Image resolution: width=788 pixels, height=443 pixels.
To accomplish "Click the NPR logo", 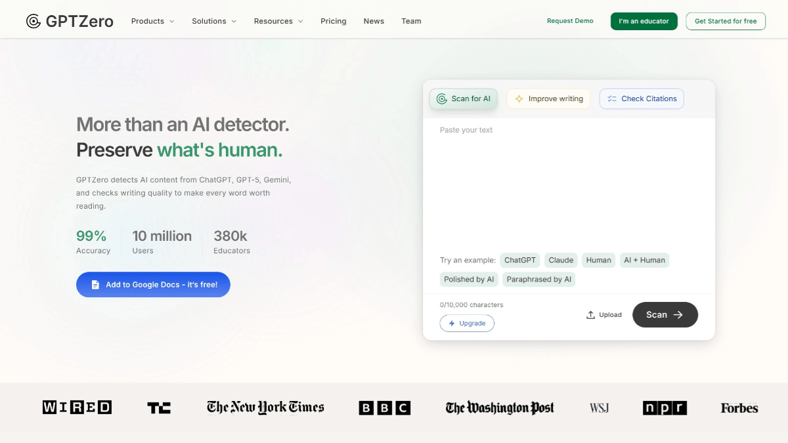I will [665, 408].
